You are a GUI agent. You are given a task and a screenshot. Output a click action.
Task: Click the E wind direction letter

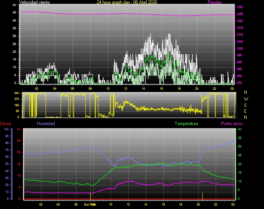pos(246,111)
